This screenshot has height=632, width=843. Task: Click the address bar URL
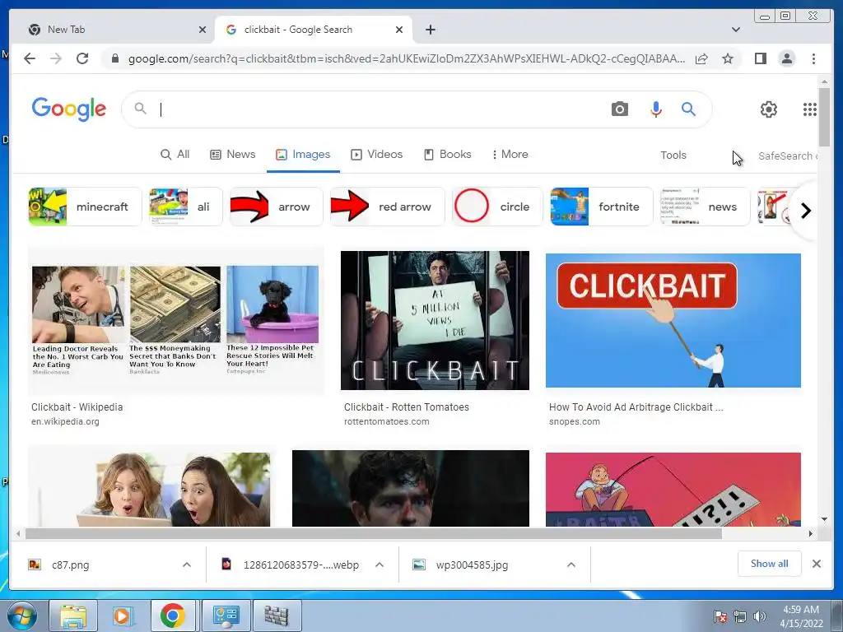[407, 58]
